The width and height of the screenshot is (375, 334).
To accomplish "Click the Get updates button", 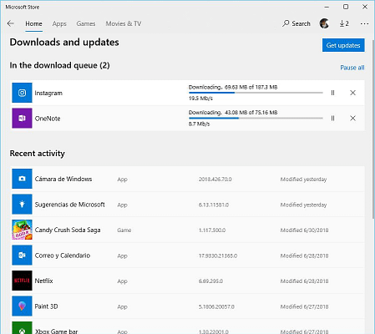I will pos(343,45).
